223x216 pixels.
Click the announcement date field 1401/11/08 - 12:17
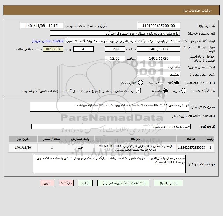tap(42, 26)
